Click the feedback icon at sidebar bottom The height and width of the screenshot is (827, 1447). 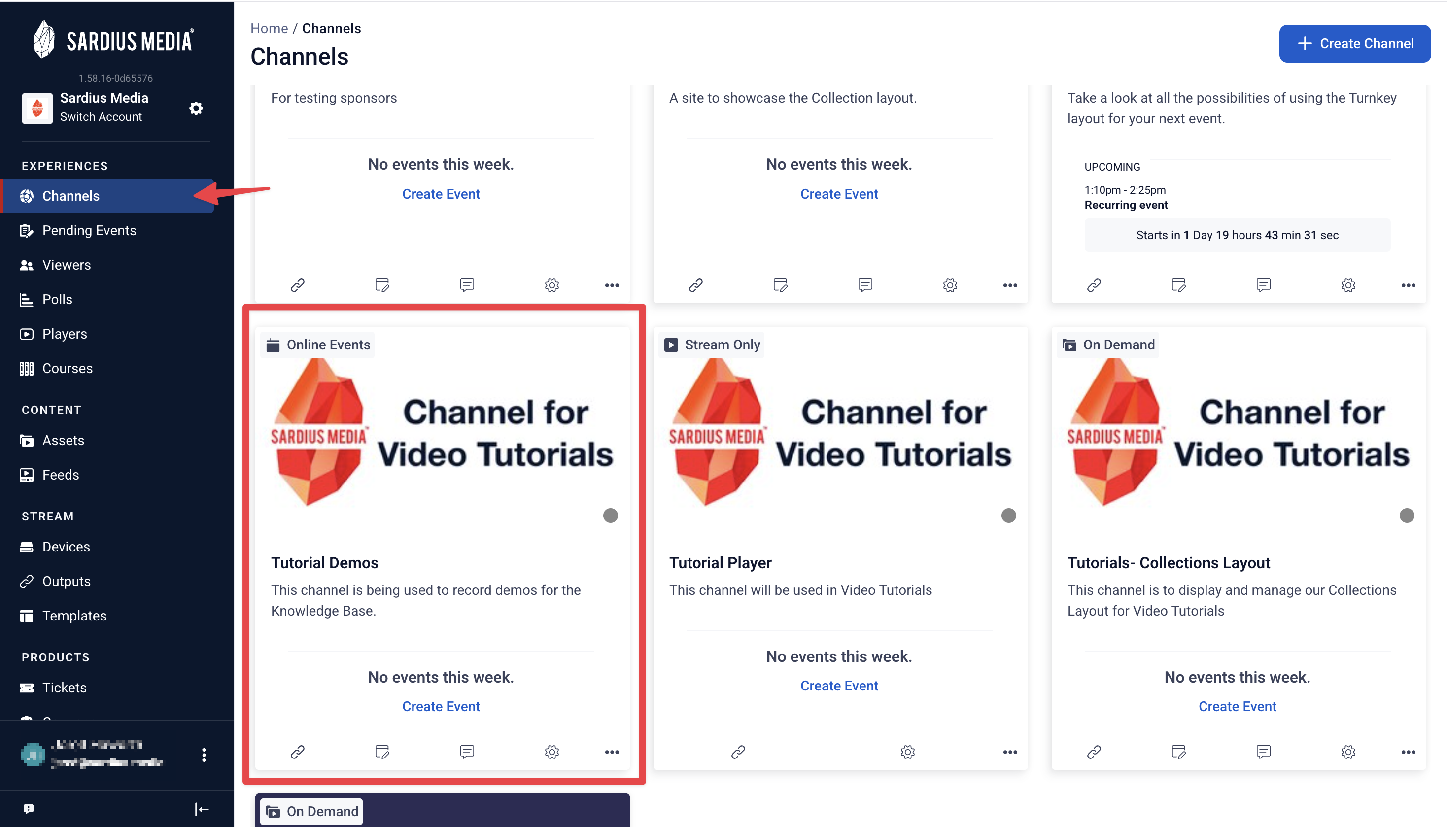pyautogui.click(x=29, y=809)
